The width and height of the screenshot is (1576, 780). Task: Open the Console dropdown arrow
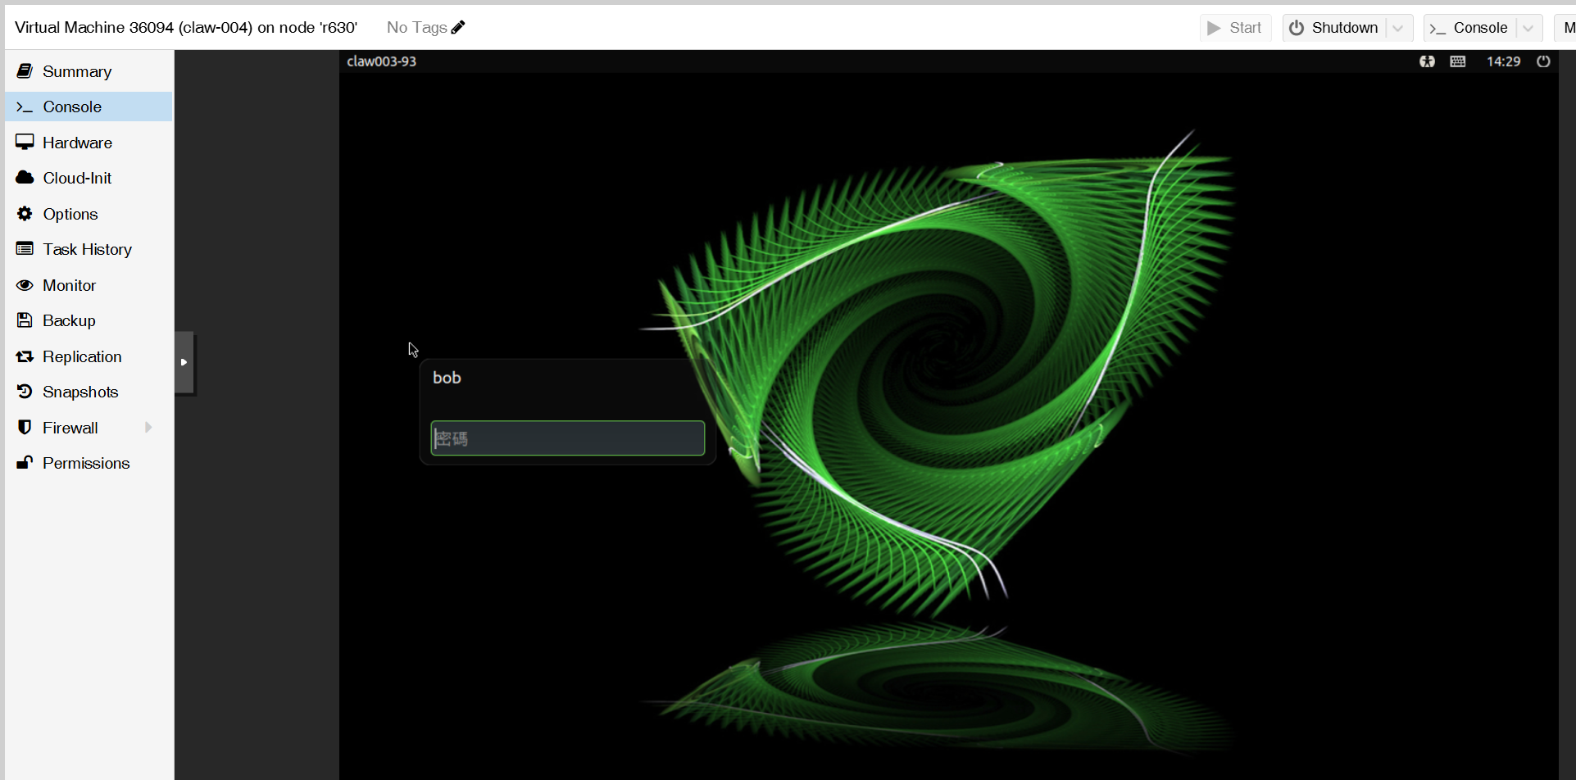(1528, 28)
